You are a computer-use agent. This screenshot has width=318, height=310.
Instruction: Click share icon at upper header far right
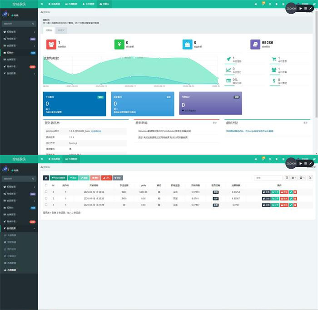pyautogui.click(x=314, y=4)
